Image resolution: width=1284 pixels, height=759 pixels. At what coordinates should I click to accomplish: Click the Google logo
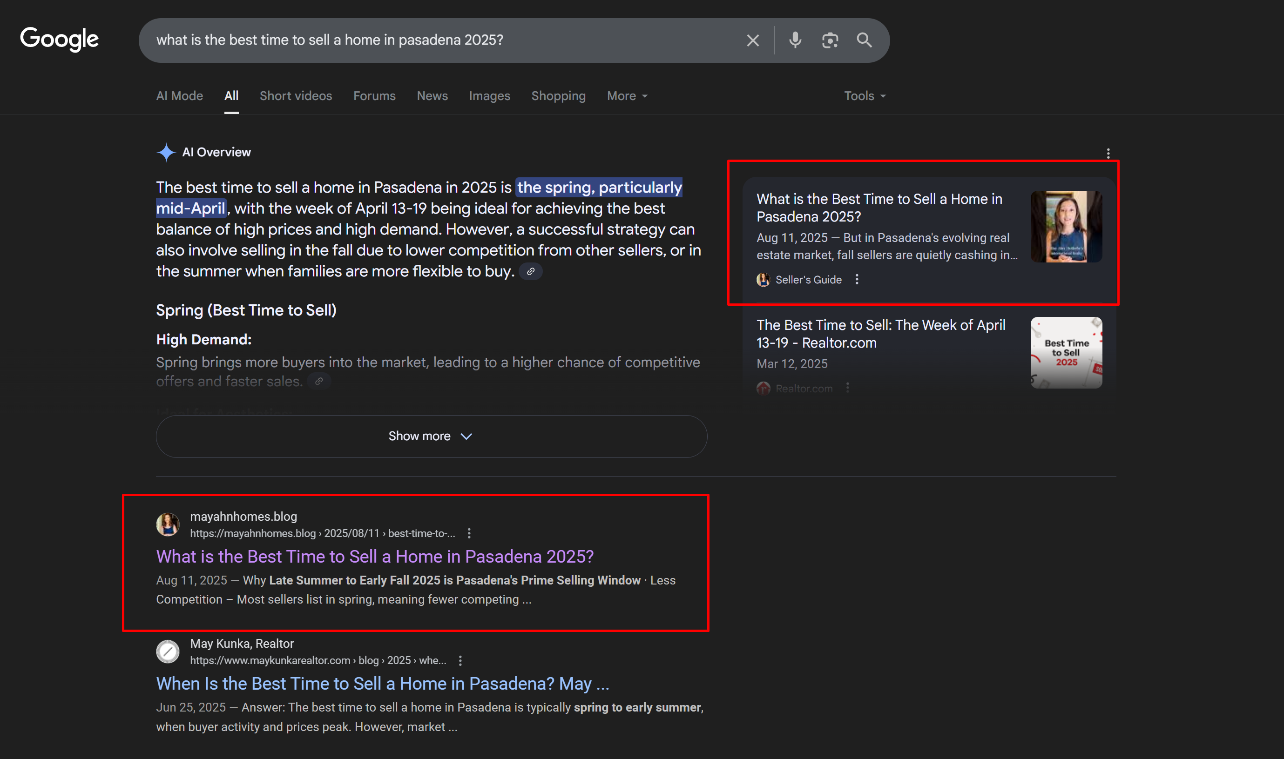tap(59, 39)
